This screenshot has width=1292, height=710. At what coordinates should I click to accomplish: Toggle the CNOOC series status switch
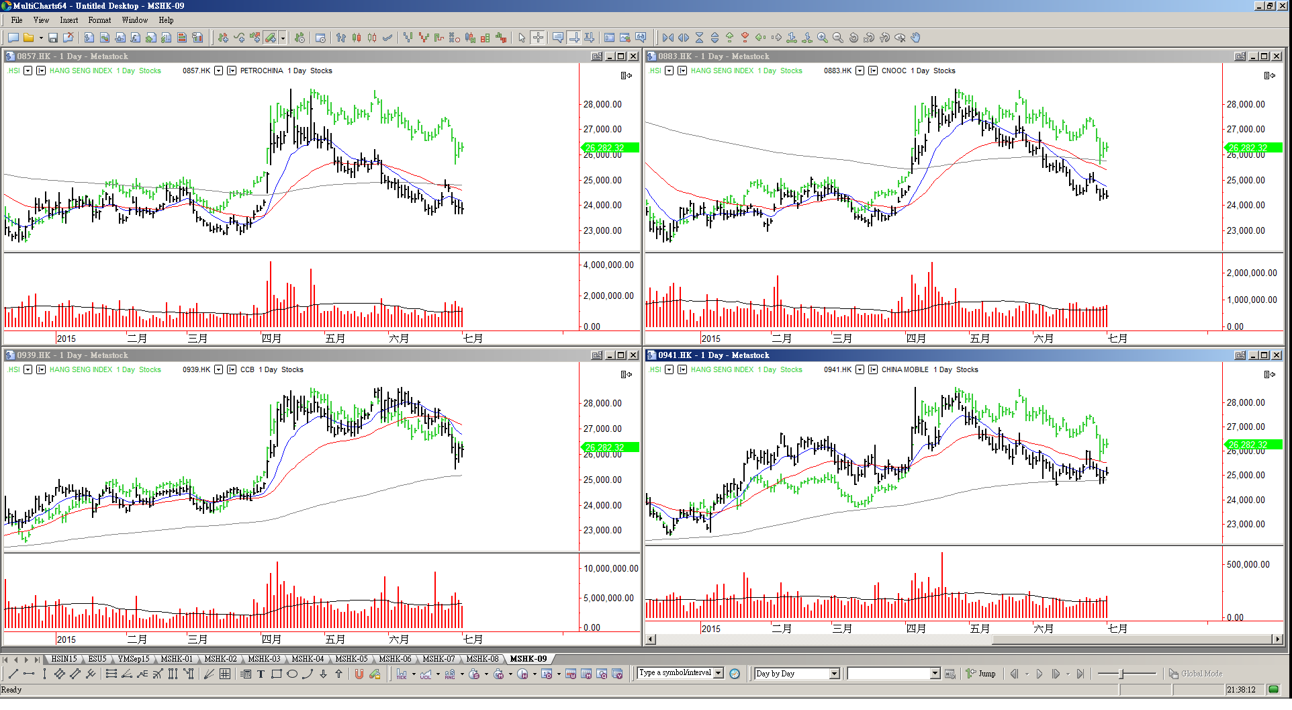[873, 71]
